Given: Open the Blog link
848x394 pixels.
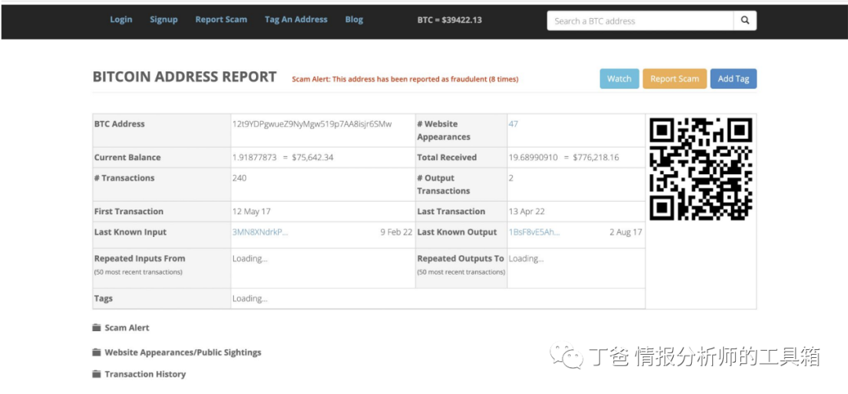Looking at the screenshot, I should [354, 20].
